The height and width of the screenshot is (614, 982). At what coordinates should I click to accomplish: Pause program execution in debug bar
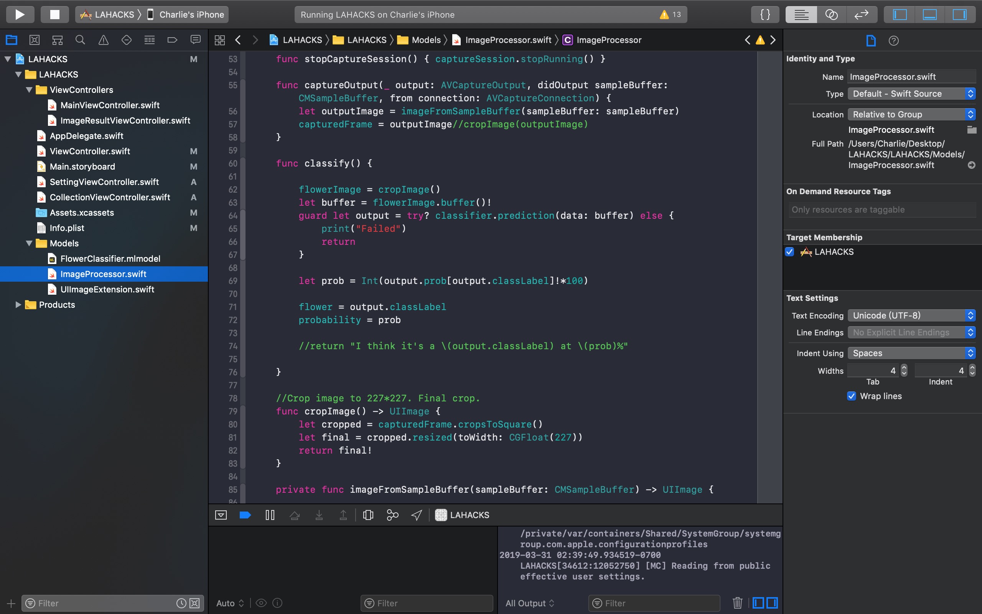tap(270, 515)
